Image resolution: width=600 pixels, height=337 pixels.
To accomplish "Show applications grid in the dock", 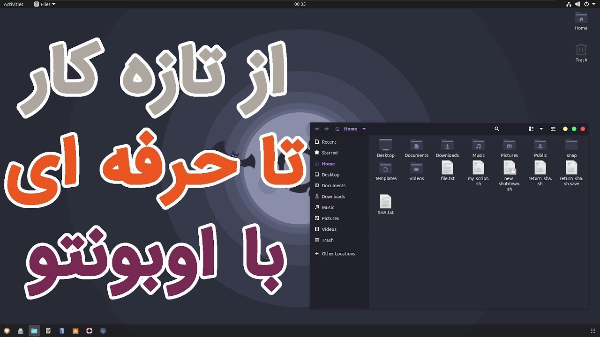I will (x=593, y=331).
